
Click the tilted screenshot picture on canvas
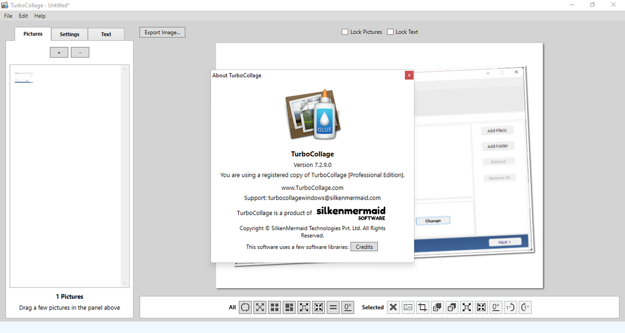(x=474, y=161)
